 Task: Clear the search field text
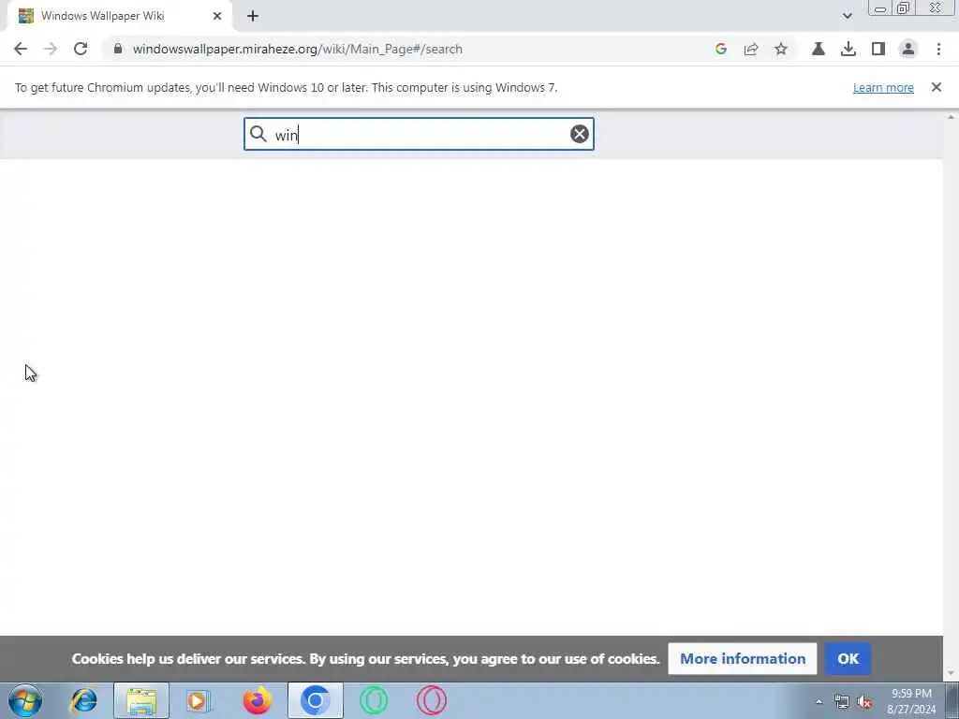tap(579, 134)
